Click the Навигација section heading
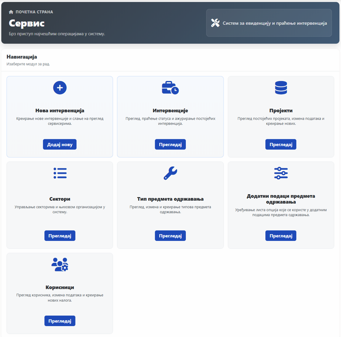The height and width of the screenshot is (337, 341). pos(22,57)
